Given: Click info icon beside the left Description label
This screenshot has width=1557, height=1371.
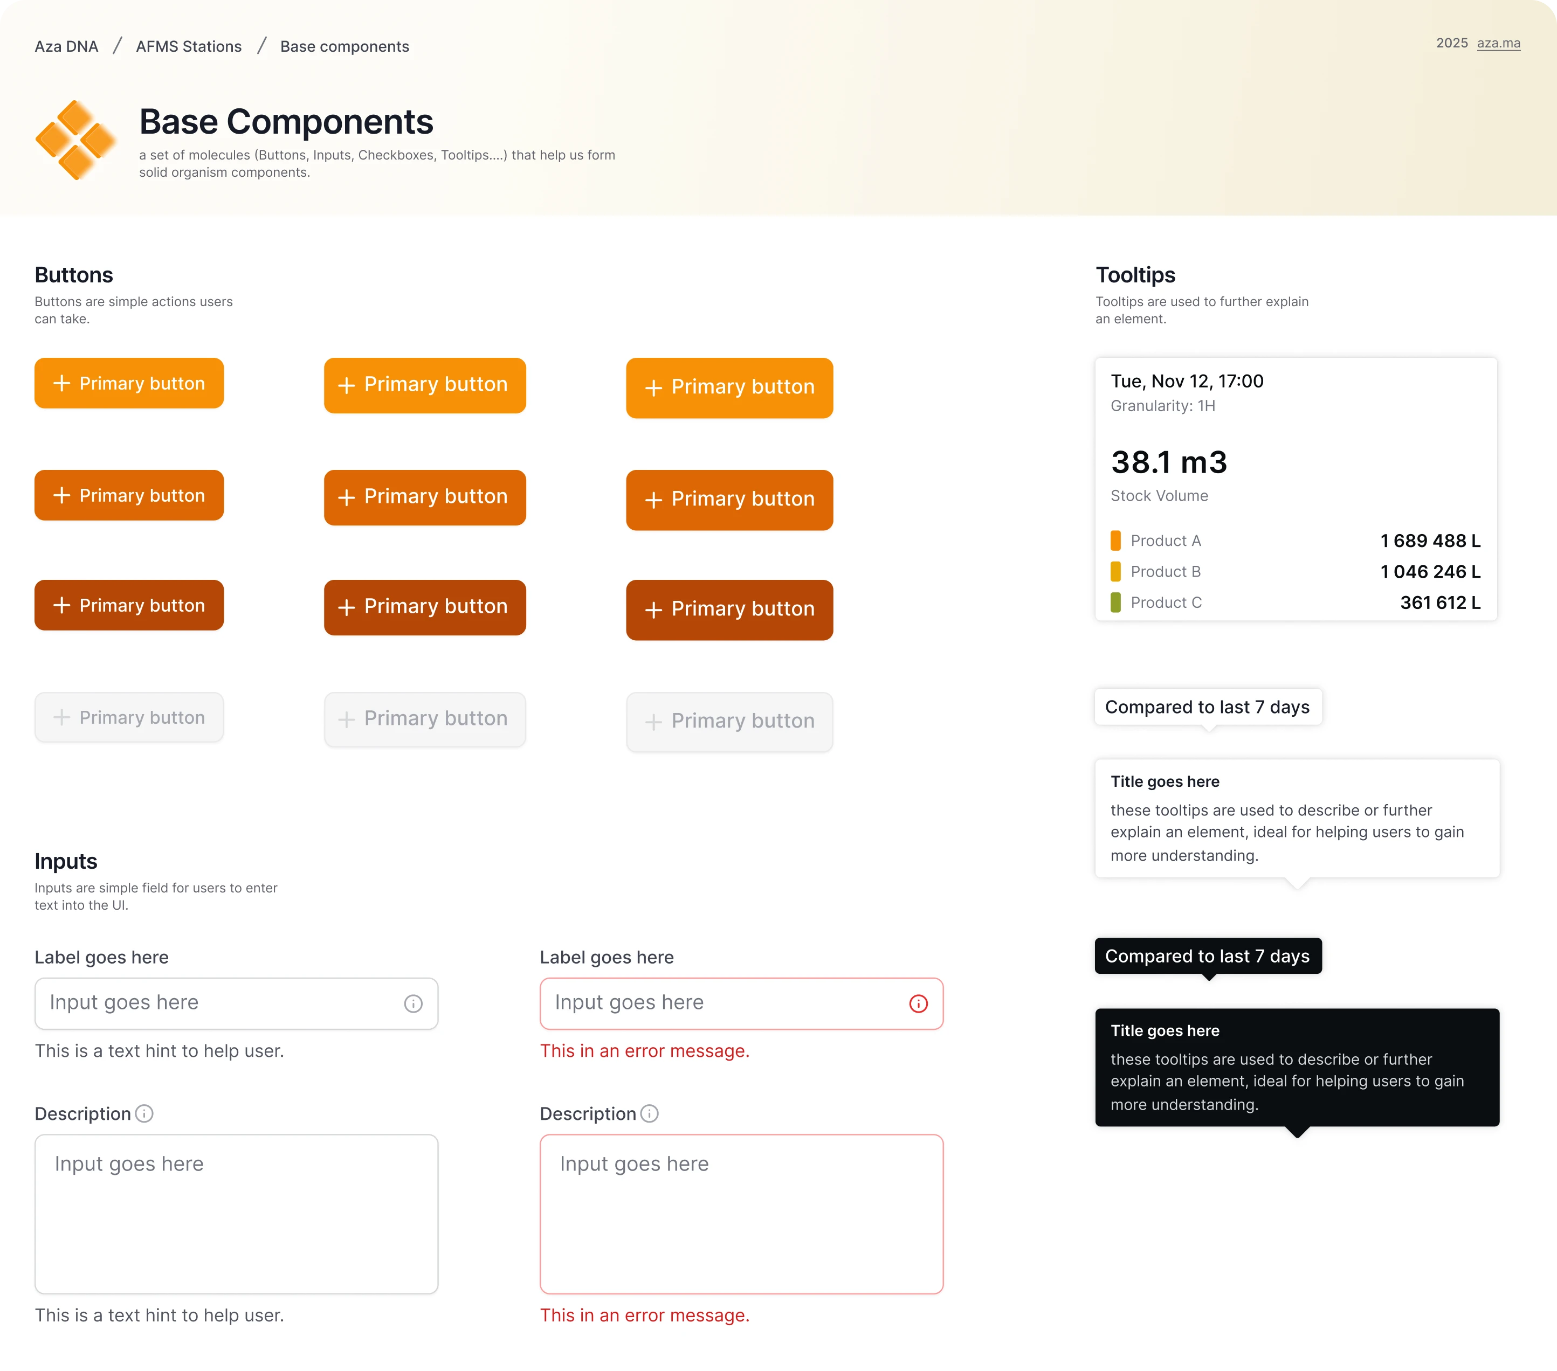Looking at the screenshot, I should click(144, 1114).
